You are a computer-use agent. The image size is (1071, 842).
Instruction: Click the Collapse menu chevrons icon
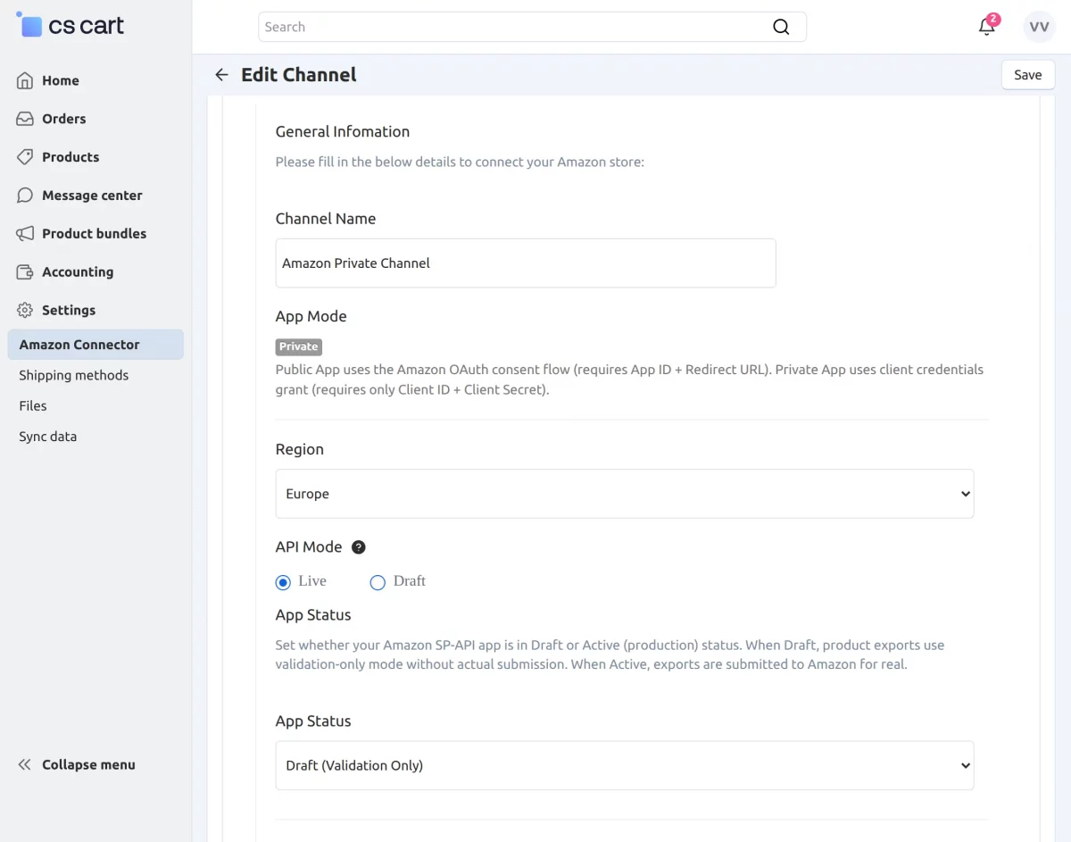[x=25, y=764]
